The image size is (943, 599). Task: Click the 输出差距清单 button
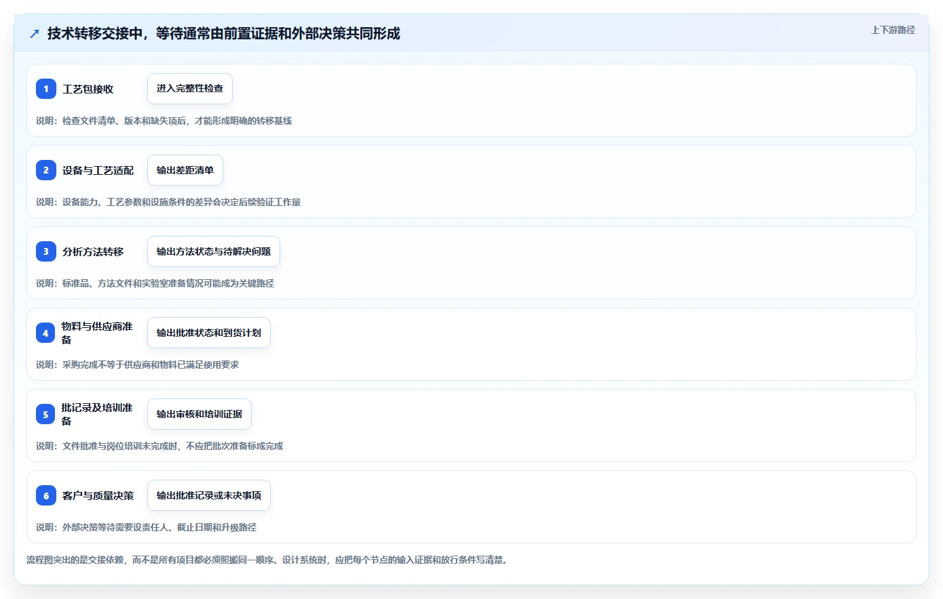[185, 170]
